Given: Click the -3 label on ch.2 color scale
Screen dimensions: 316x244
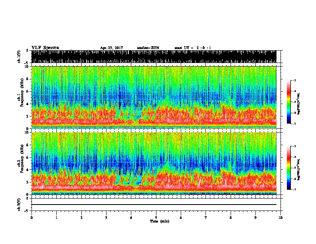Looking at the screenshot, I should coord(294,146).
